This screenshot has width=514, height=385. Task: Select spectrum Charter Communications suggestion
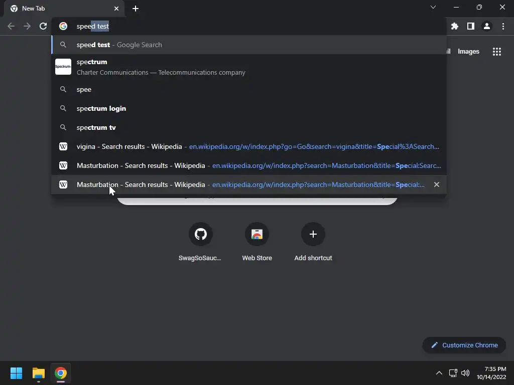point(249,67)
